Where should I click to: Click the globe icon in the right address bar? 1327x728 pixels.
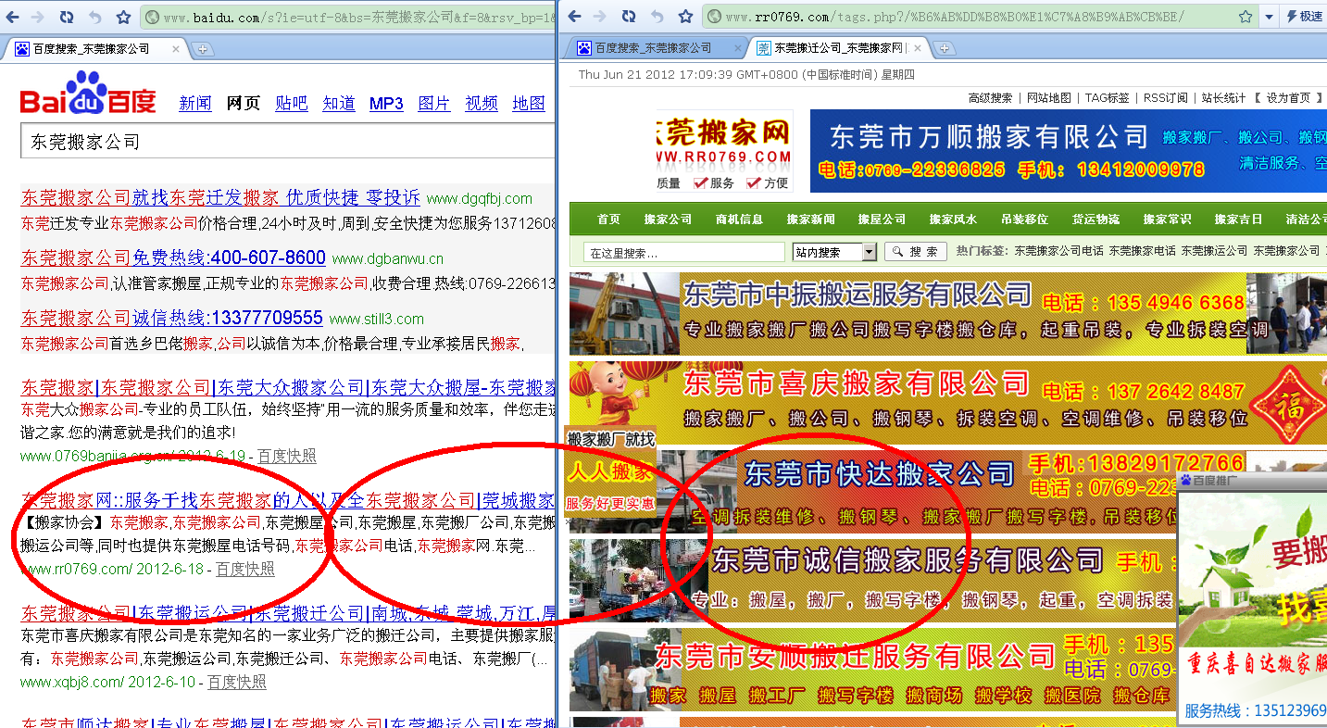715,16
